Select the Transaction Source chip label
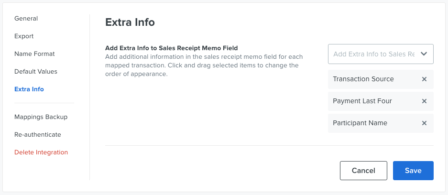Viewport: 448px width, 195px height. [x=363, y=79]
